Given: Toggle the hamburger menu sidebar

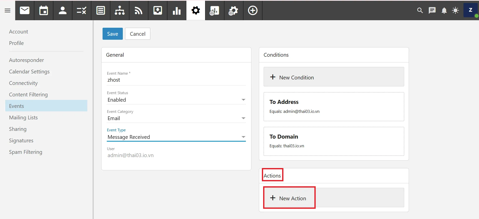Looking at the screenshot, I should pyautogui.click(x=8, y=10).
